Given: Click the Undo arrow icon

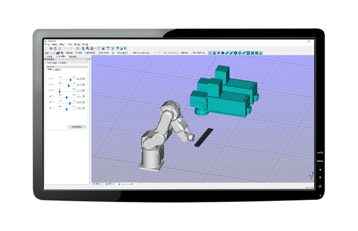Looking at the screenshot, I should point(64,48).
